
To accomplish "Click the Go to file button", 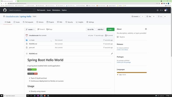I will tap(91, 29).
